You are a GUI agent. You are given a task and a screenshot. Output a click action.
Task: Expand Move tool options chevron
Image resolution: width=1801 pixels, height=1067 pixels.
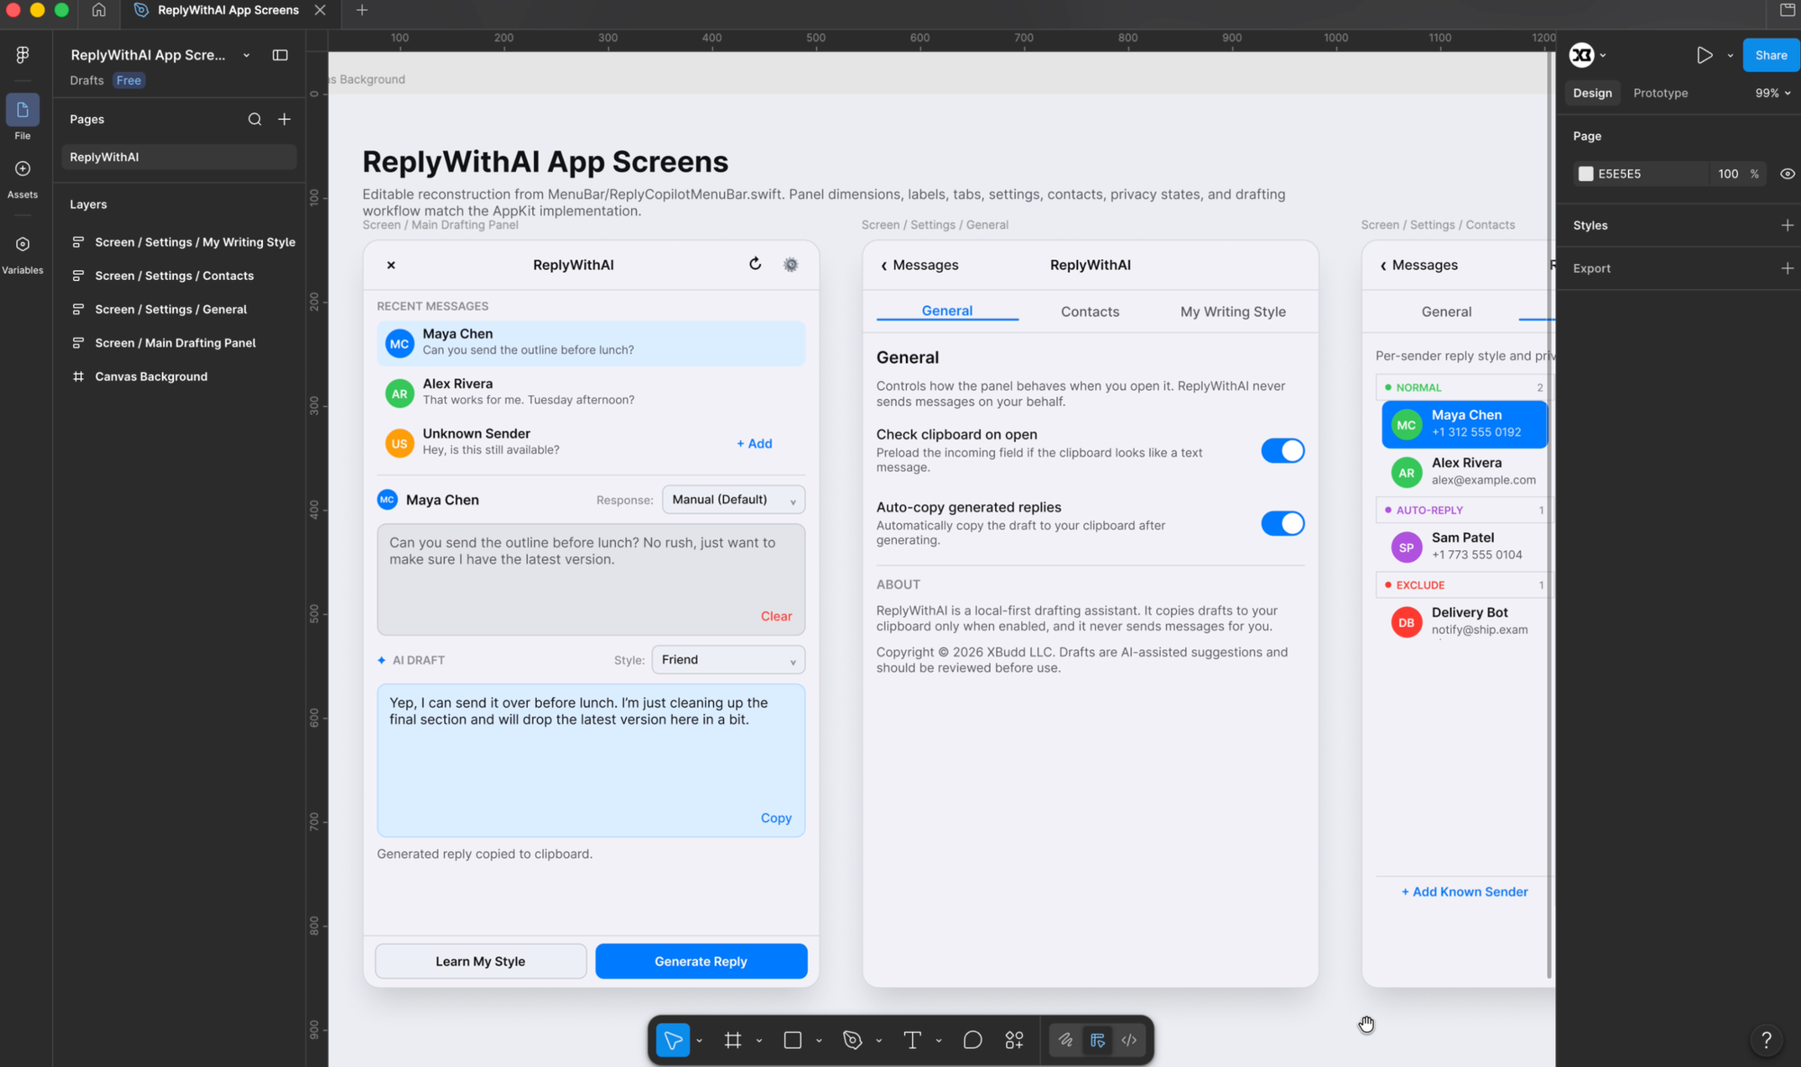[699, 1041]
